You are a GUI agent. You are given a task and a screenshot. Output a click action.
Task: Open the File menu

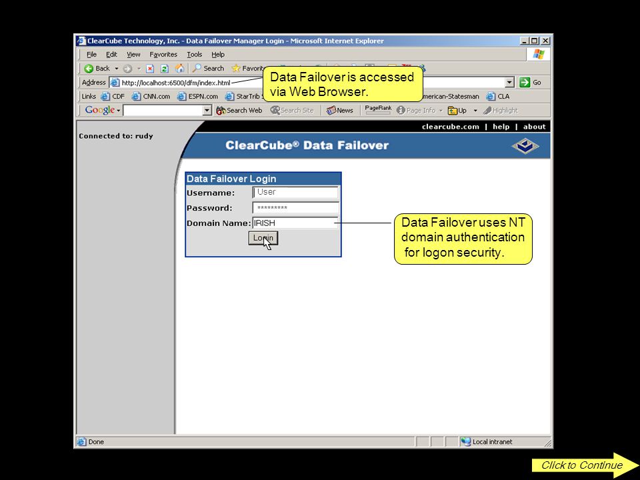click(91, 54)
